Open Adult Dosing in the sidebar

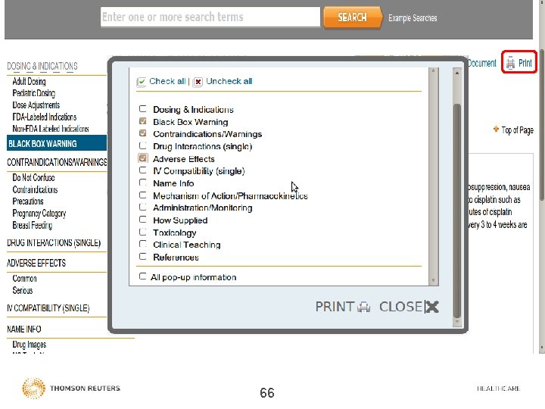pos(30,81)
